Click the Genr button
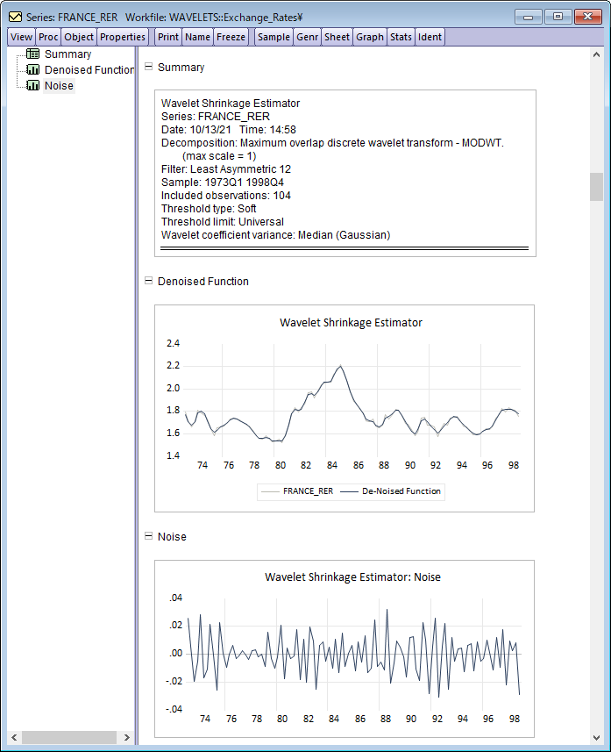 click(x=307, y=37)
